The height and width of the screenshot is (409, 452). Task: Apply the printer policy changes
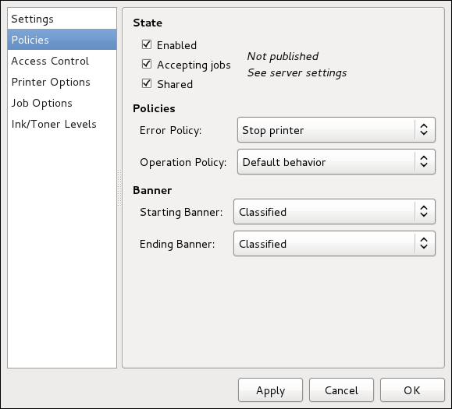click(x=270, y=390)
